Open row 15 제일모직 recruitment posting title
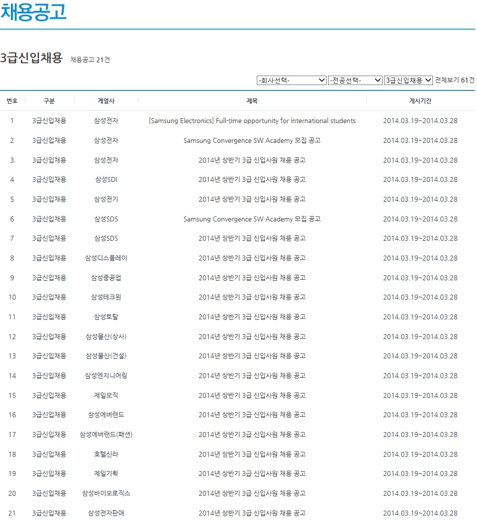 (252, 395)
